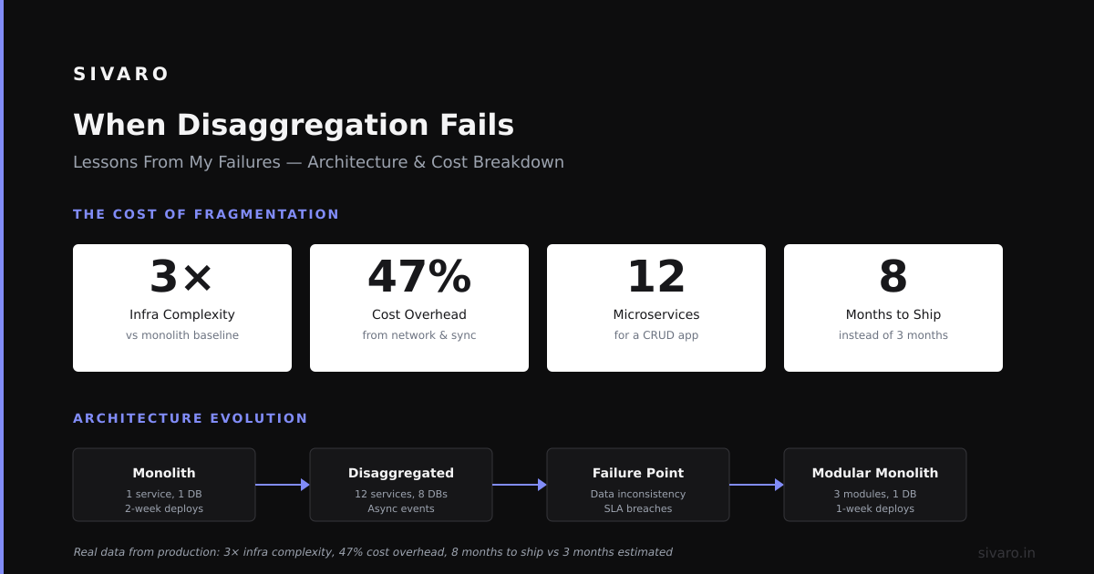The width and height of the screenshot is (1094, 574).
Task: Select the 8 Months to Ship card
Action: (x=893, y=308)
